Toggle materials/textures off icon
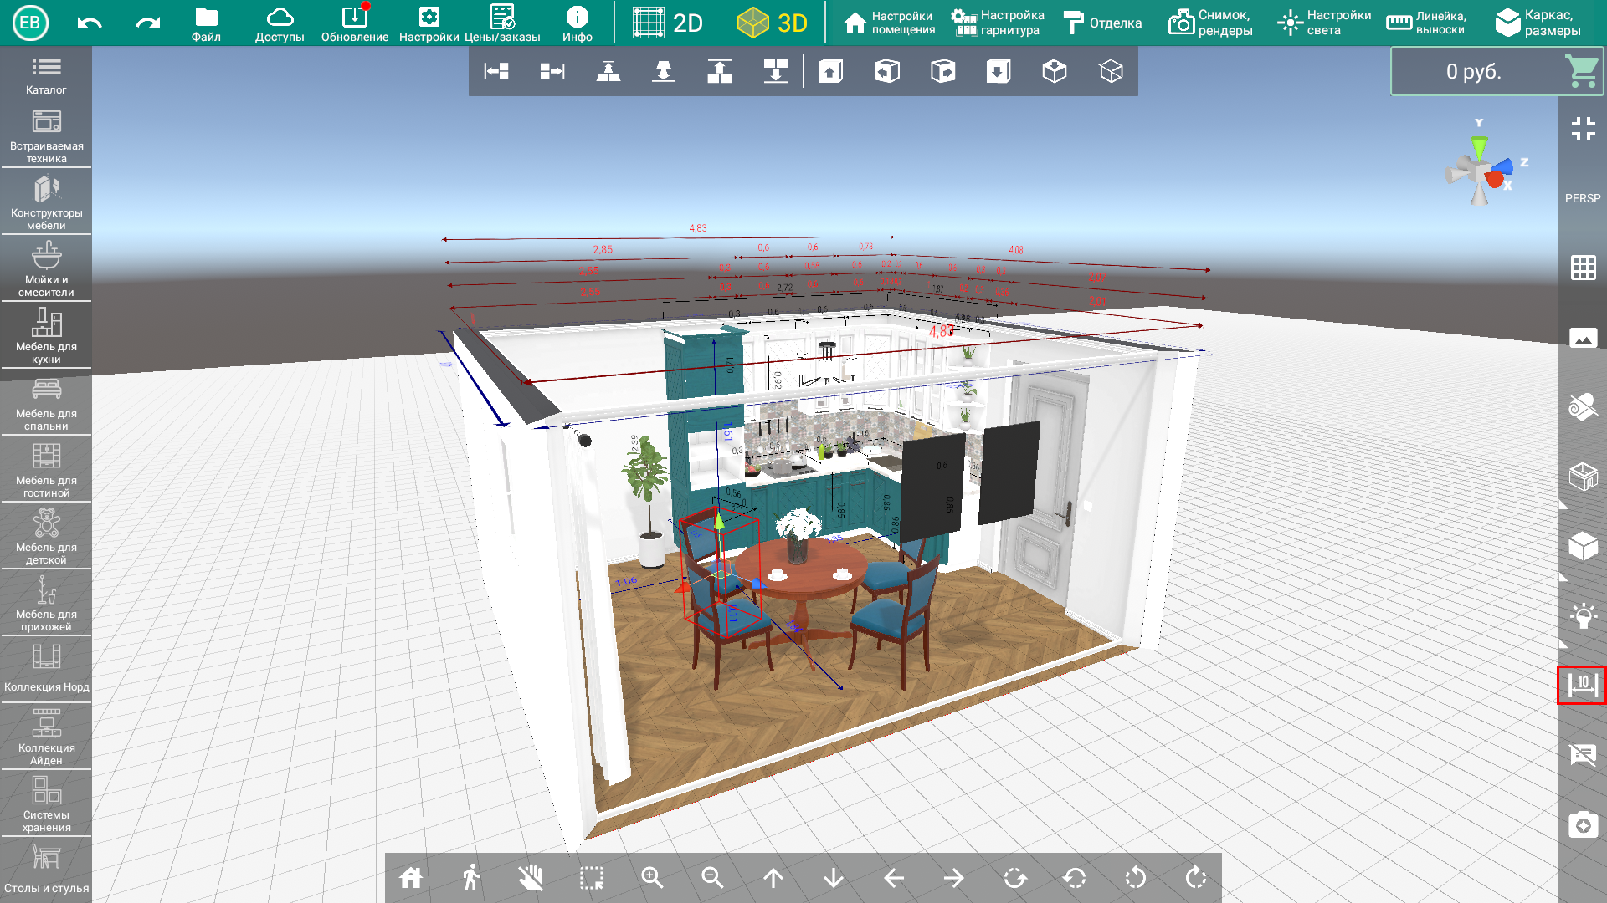 (1583, 407)
